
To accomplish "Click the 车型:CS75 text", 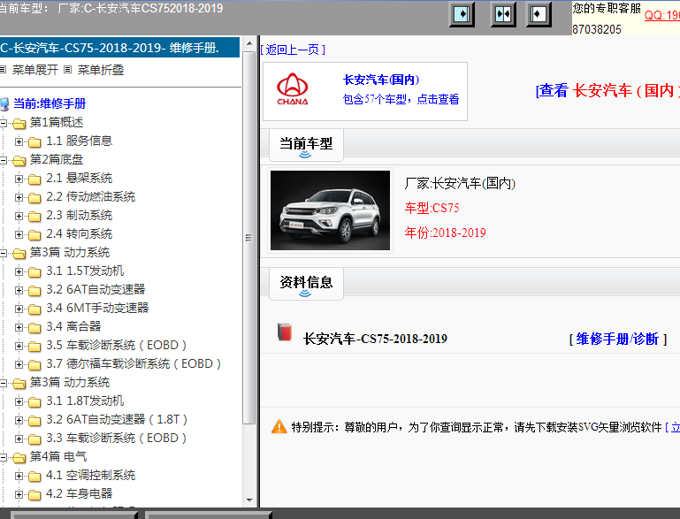I will [432, 208].
